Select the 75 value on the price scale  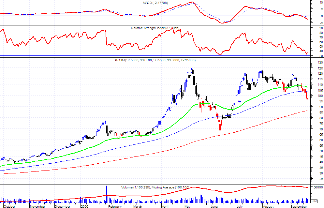click(321, 124)
